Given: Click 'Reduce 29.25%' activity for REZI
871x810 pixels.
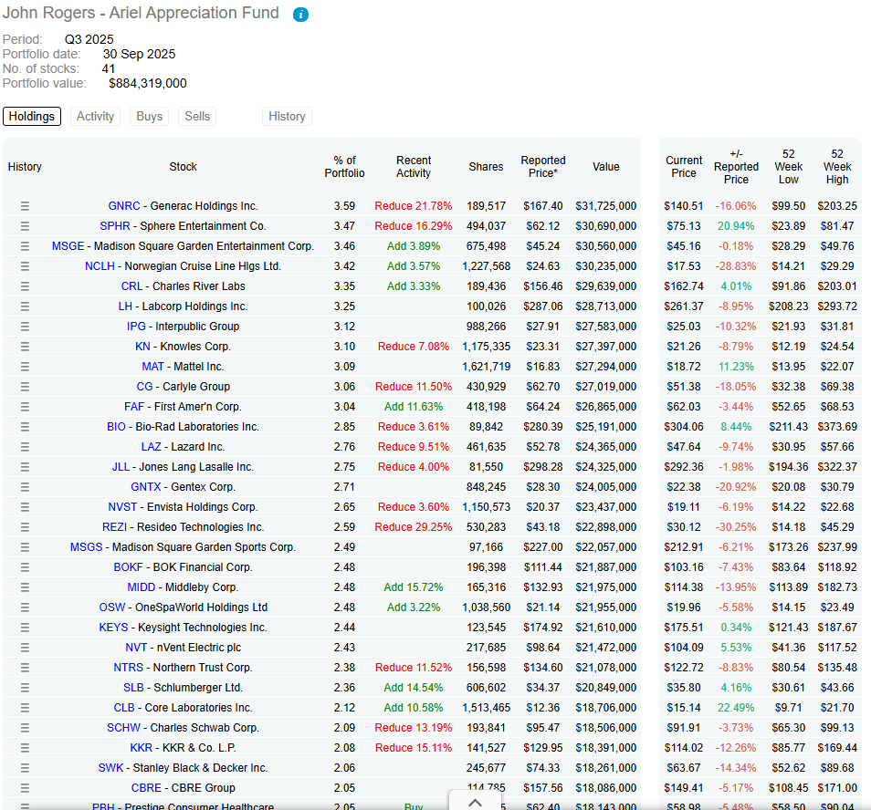Looking at the screenshot, I should click(414, 527).
